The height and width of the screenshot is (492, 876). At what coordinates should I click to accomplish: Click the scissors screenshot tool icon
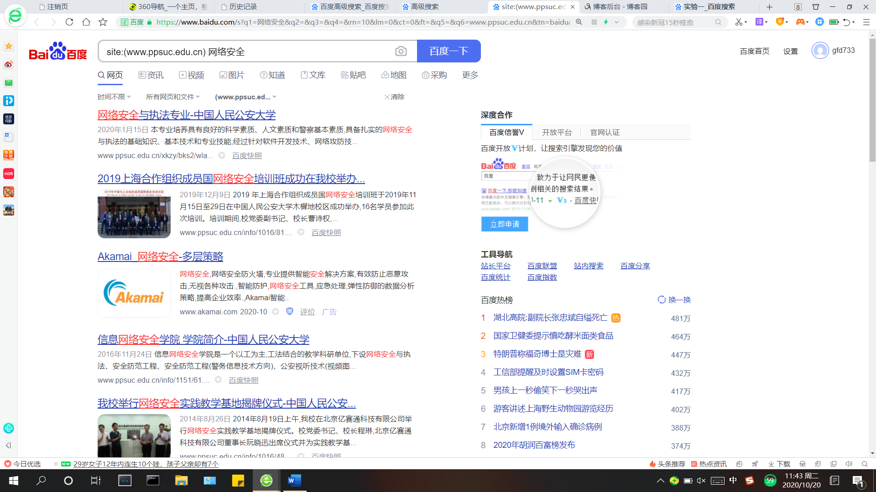click(x=738, y=22)
